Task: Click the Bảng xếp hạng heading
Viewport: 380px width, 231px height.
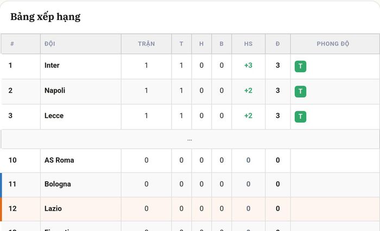Action: tap(45, 17)
